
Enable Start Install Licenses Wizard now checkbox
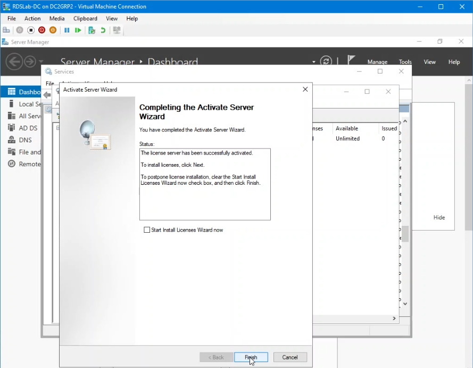(x=147, y=230)
